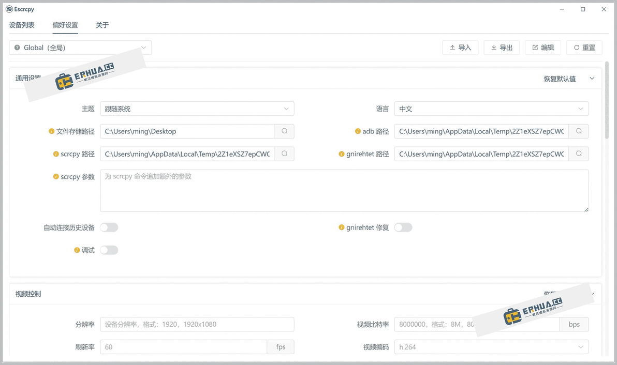The image size is (617, 365).
Task: Click the 视频控制 section header text
Action: tap(28, 294)
